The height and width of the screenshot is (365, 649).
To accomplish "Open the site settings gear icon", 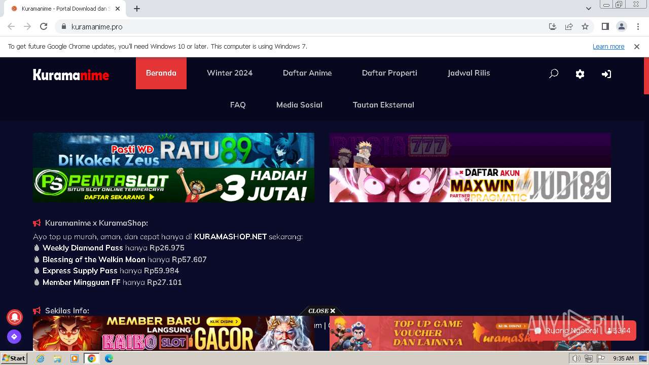I will 580,74.
